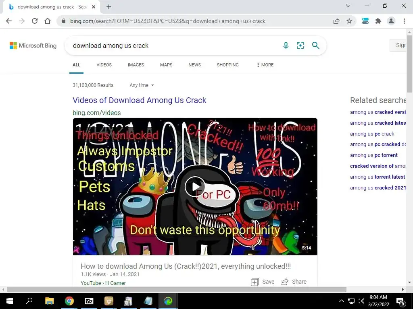413x309 pixels.
Task: Switch to the MAPS tab
Action: [x=166, y=65]
